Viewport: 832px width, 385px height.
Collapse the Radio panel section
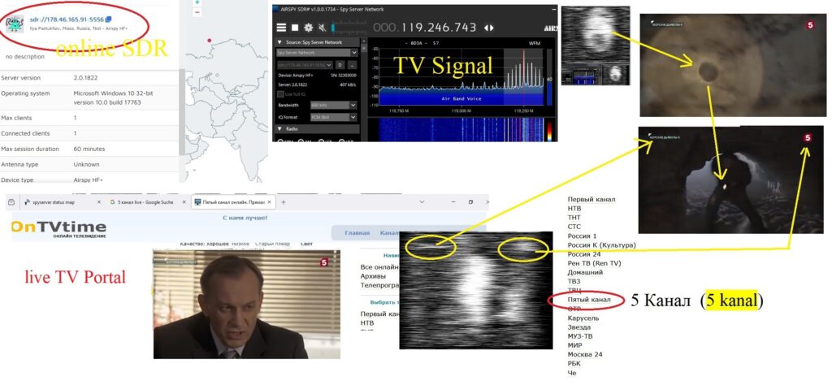tap(280, 128)
